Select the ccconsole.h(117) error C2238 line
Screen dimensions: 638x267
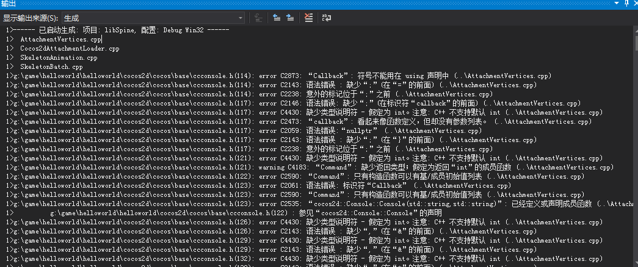(x=250, y=149)
